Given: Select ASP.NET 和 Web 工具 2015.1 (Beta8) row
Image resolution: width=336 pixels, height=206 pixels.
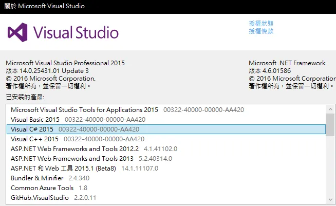Looking at the screenshot, I should pyautogui.click(x=166, y=168).
